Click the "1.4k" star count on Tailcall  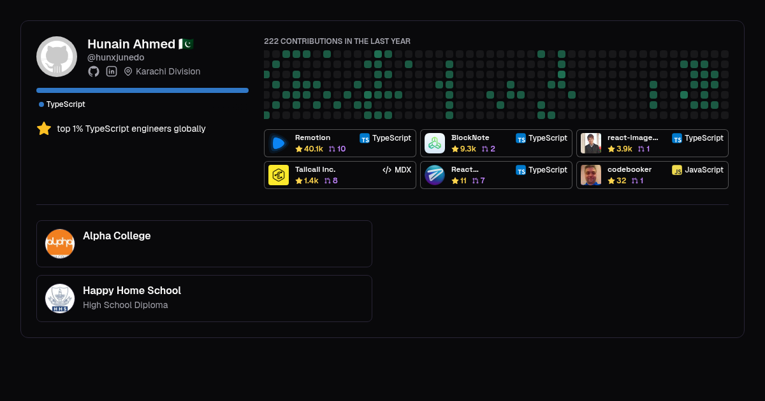pyautogui.click(x=311, y=181)
